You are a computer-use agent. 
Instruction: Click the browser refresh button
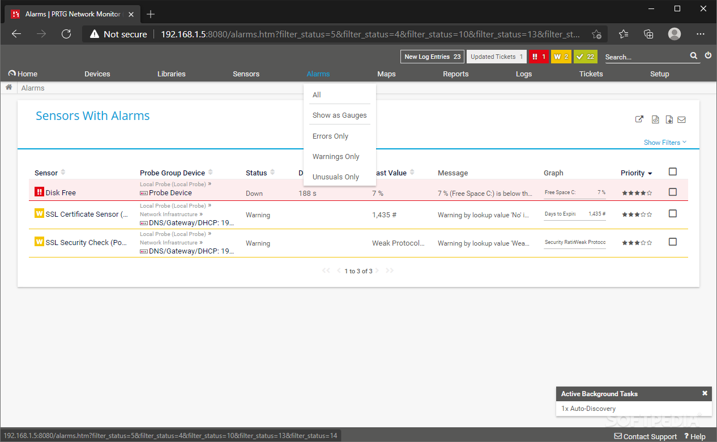66,34
